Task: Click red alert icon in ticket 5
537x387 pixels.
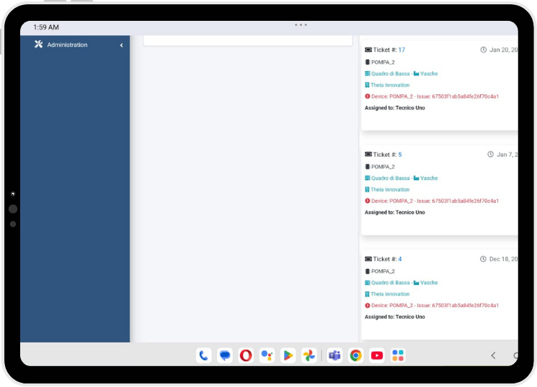Action: tap(368, 201)
